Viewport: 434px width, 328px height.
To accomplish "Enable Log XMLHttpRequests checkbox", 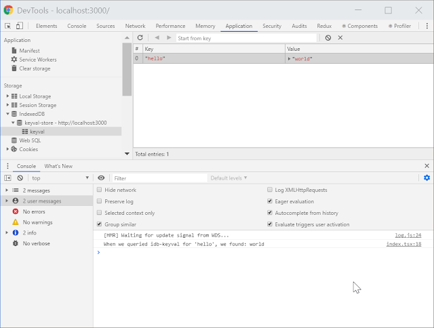I will tap(270, 190).
